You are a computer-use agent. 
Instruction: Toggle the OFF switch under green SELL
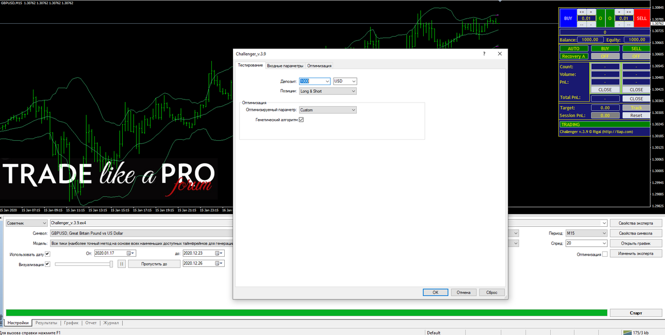(636, 56)
